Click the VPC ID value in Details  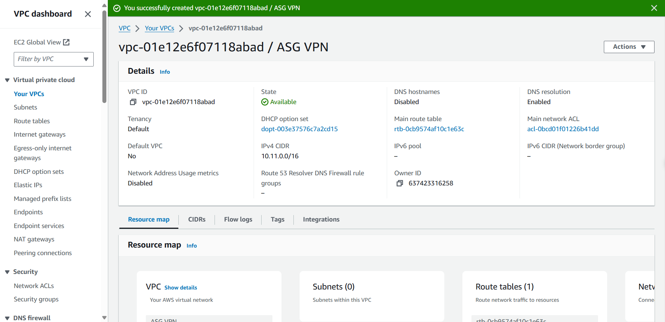[x=178, y=102]
